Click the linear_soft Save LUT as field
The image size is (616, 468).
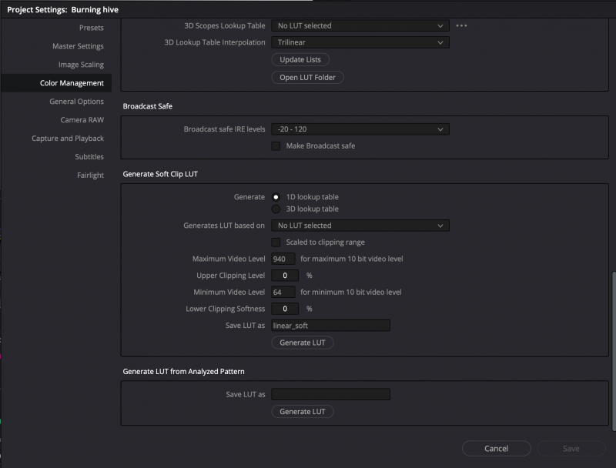pyautogui.click(x=330, y=326)
